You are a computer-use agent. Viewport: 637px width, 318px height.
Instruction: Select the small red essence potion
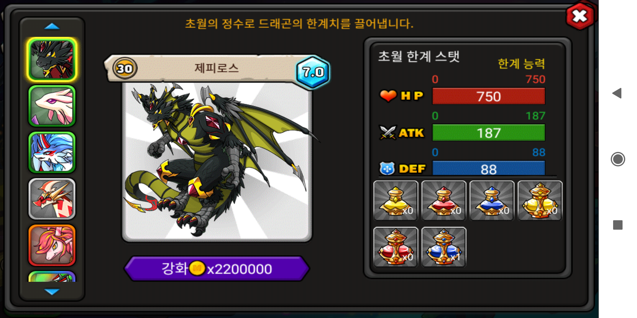point(444,201)
